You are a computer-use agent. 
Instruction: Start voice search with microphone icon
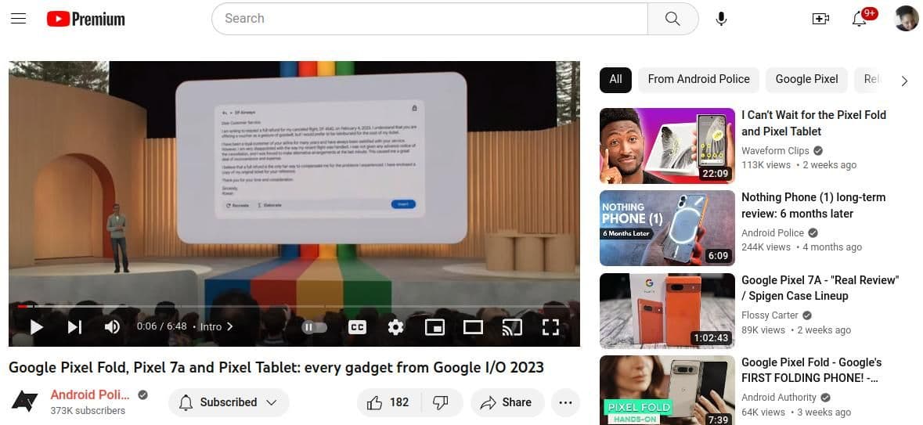point(721,19)
